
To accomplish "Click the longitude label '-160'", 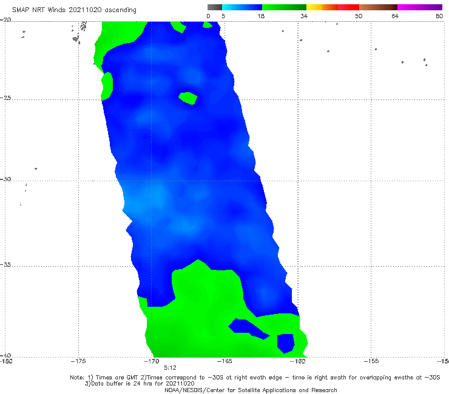I will point(297,361).
